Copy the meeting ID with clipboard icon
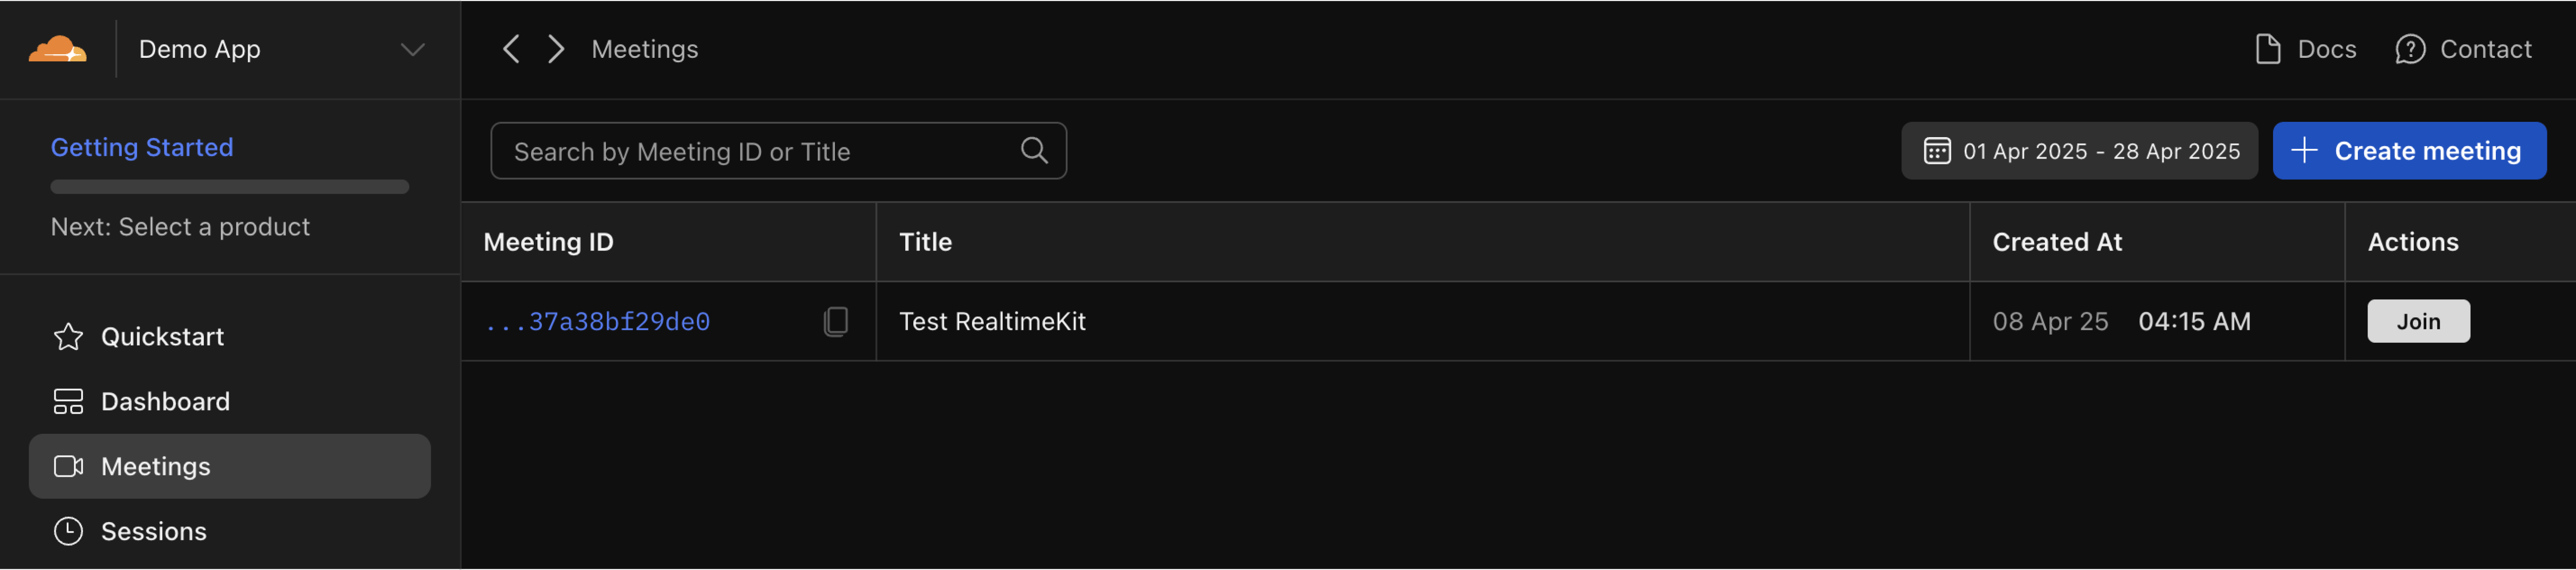 [x=836, y=321]
